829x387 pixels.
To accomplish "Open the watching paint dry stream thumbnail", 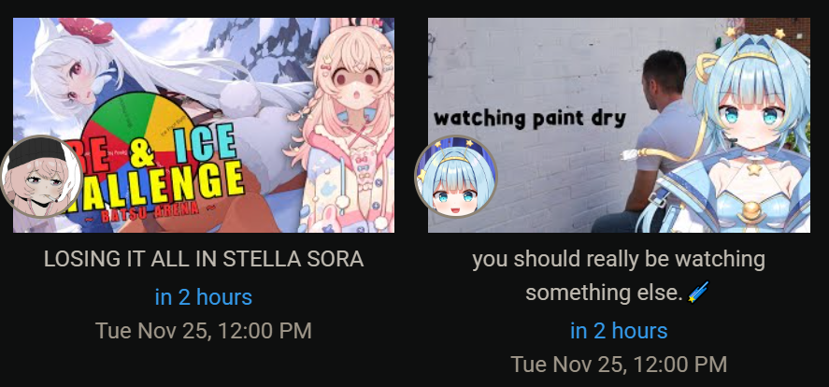I will point(619,125).
